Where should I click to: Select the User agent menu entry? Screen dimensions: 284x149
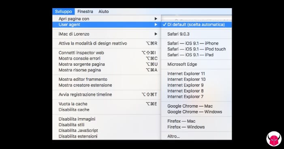[107, 24]
